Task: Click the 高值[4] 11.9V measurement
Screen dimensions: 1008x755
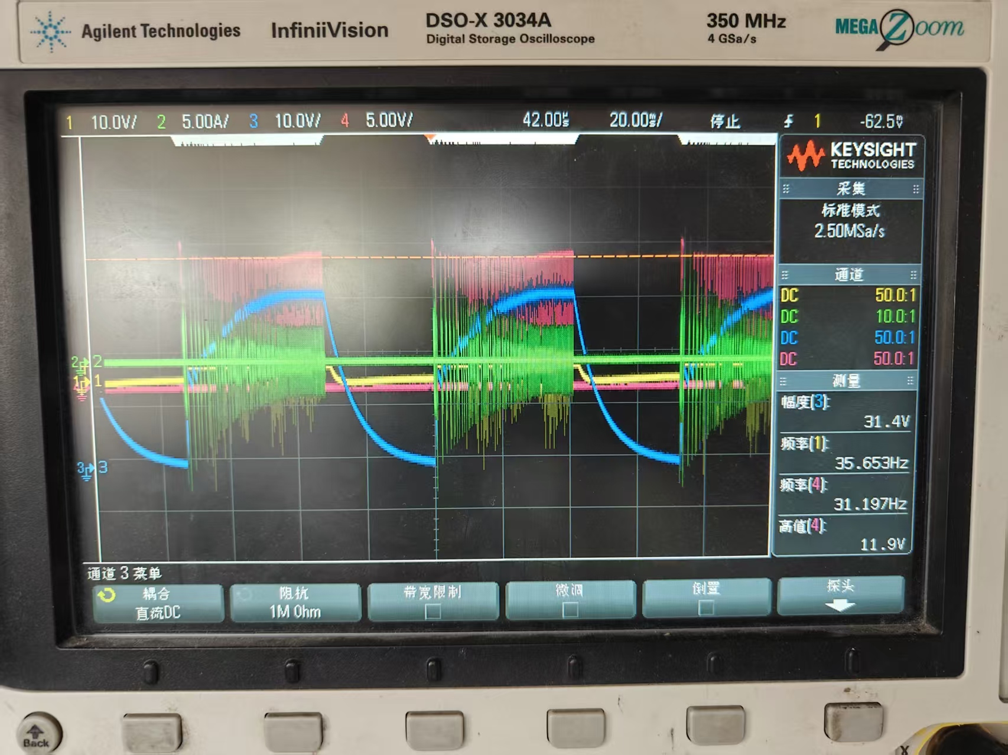Action: coord(843,535)
